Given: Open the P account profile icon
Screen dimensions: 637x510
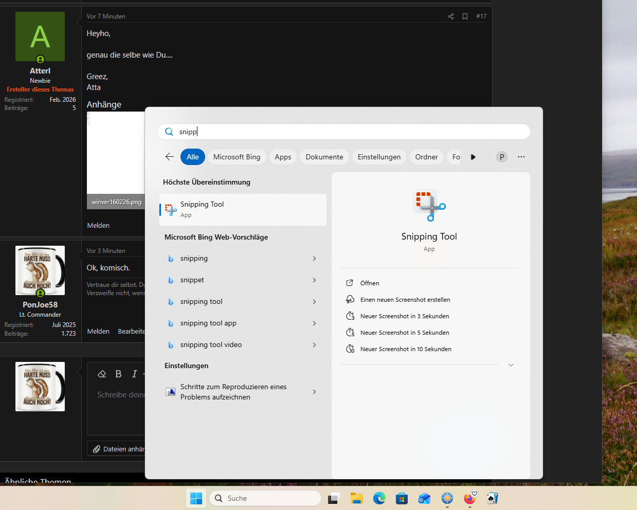Looking at the screenshot, I should coord(502,157).
